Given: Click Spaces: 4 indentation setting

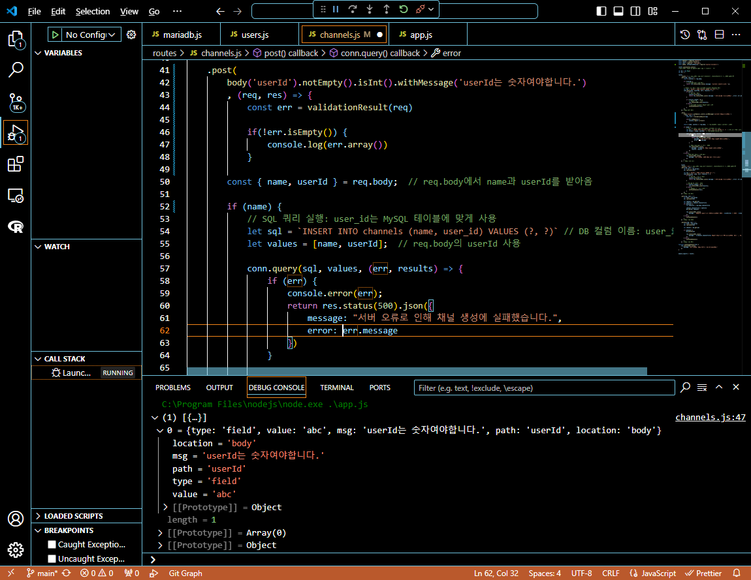Looking at the screenshot, I should tap(545, 573).
